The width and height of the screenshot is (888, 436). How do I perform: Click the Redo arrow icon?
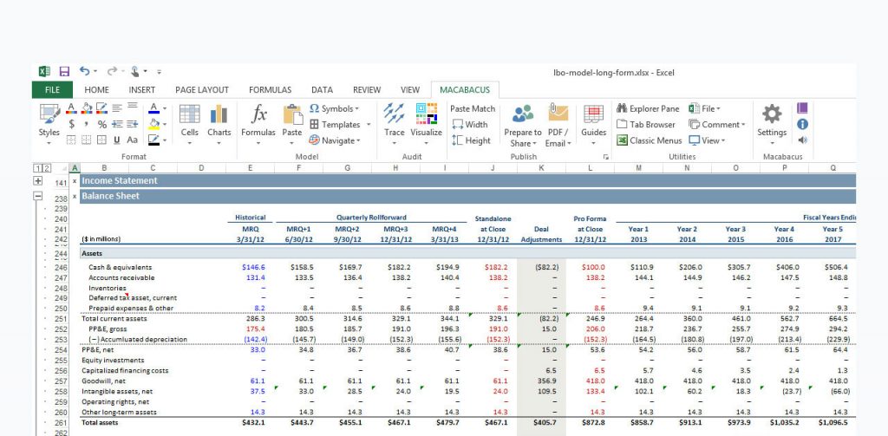pos(112,71)
